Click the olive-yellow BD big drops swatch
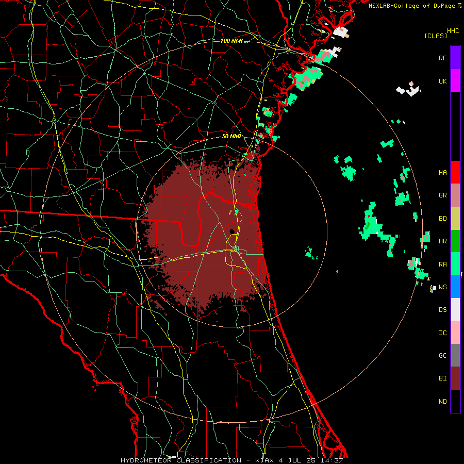The width and height of the screenshot is (464, 464). point(455,219)
